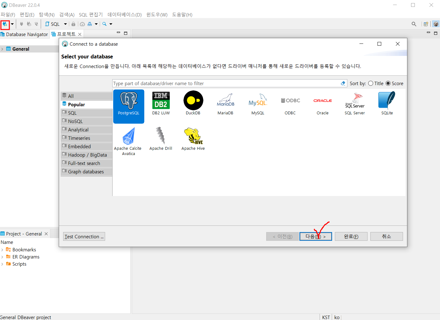This screenshot has height=320, width=440.
Task: Cancel the dialog with 취소
Action: [x=387, y=236]
